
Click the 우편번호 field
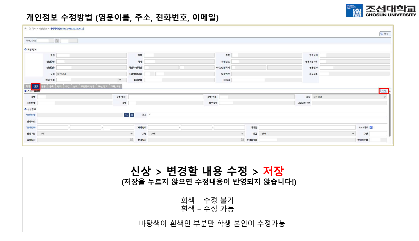click(x=80, y=115)
